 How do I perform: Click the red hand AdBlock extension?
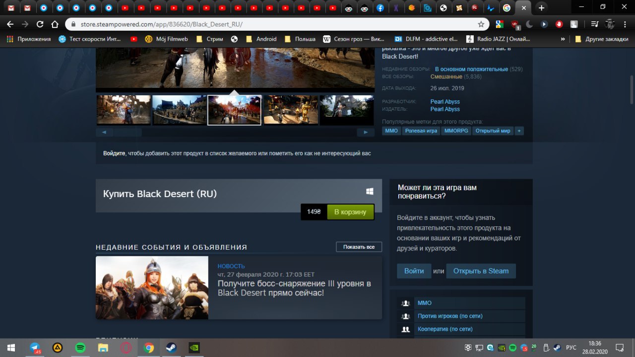559,24
